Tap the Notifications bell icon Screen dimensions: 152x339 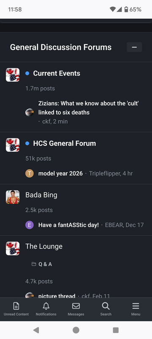tap(46, 306)
